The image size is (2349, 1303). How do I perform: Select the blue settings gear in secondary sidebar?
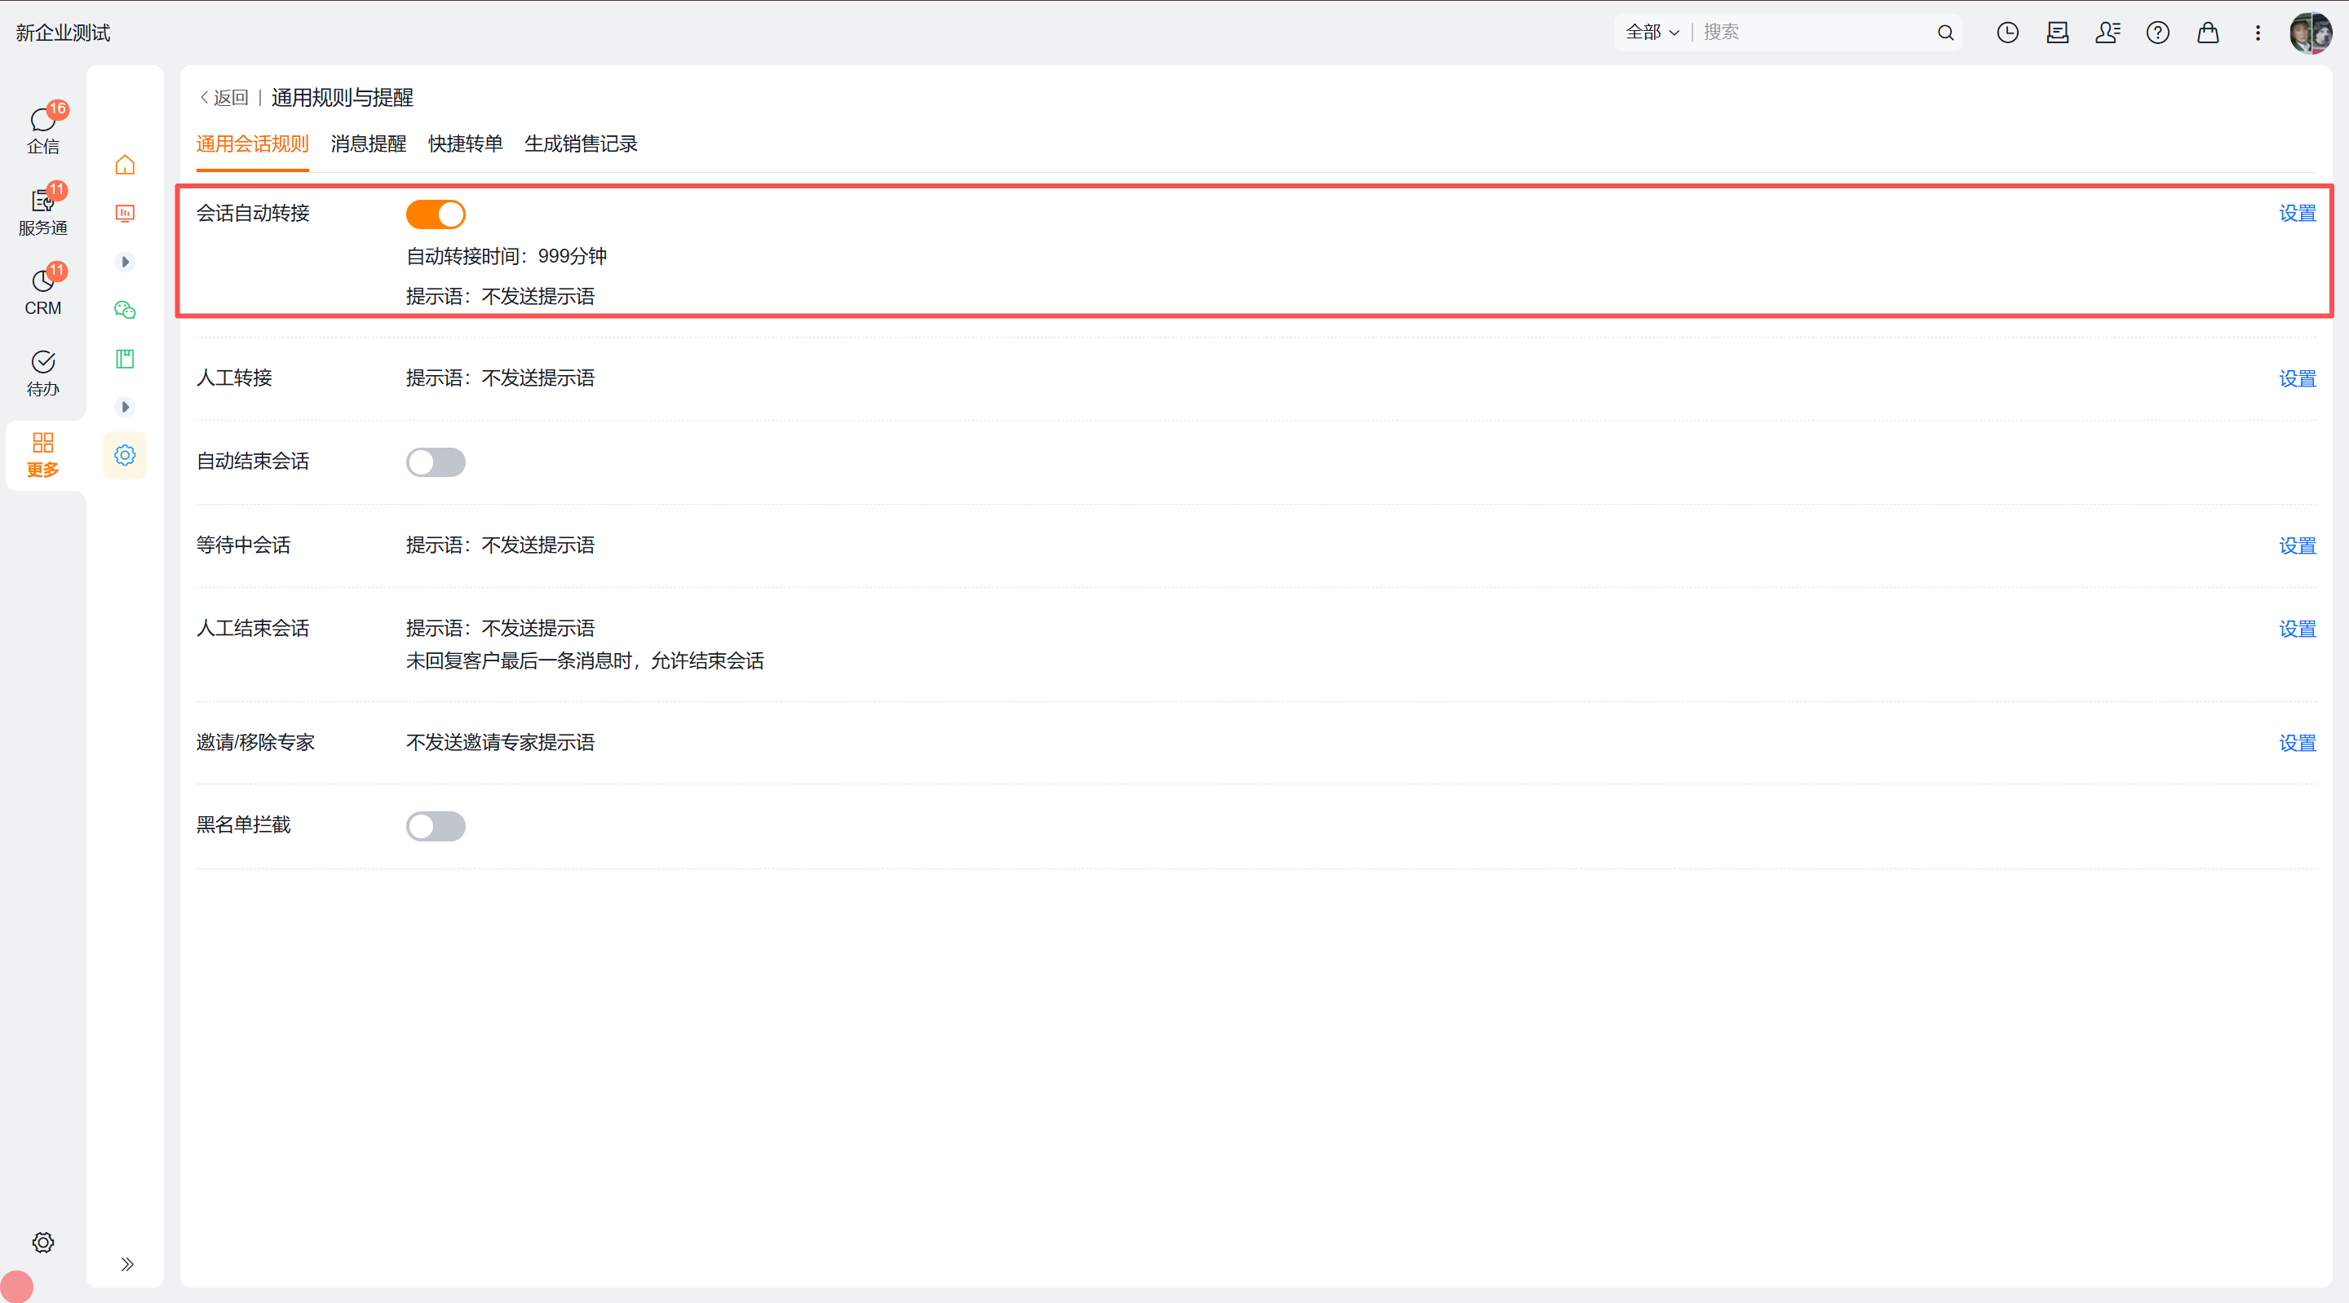(x=125, y=455)
